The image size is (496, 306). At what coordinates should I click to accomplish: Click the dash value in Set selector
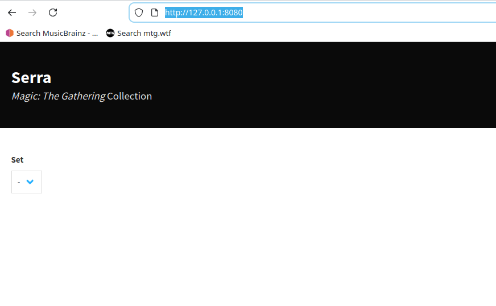click(19, 182)
